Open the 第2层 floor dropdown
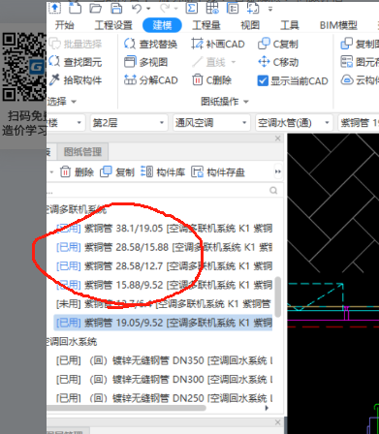The height and width of the screenshot is (434, 379). [129, 123]
